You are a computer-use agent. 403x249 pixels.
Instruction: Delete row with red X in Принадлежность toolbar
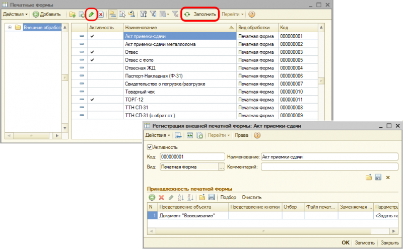point(161,197)
